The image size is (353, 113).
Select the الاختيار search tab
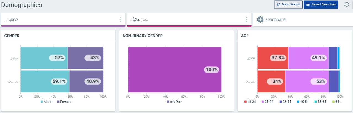(61, 19)
